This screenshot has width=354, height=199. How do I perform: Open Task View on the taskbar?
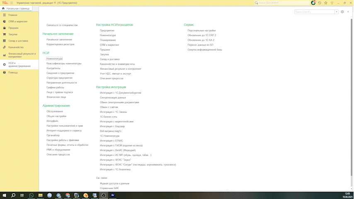[22, 195]
